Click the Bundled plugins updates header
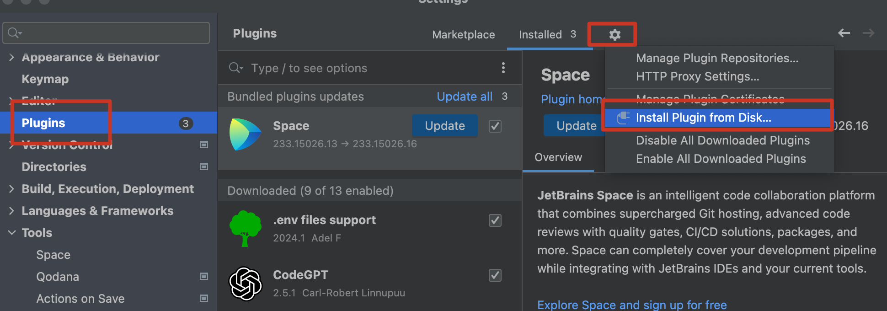This screenshot has width=887, height=311. [295, 97]
